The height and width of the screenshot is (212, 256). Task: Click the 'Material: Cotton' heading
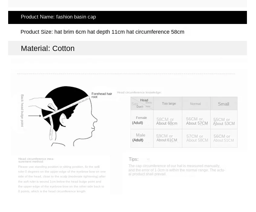[48, 48]
